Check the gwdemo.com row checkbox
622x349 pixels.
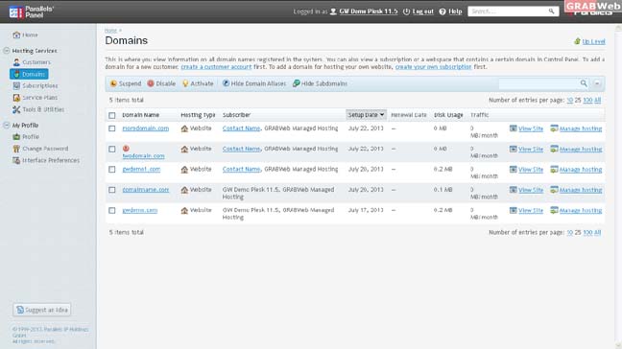pos(112,210)
